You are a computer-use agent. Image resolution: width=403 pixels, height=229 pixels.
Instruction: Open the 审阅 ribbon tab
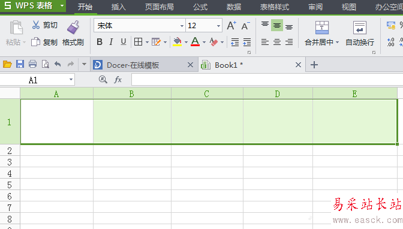315,7
